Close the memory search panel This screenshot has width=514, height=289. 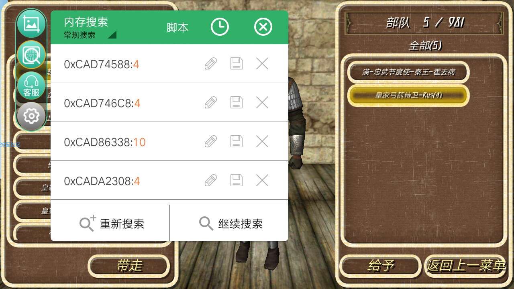pyautogui.click(x=263, y=27)
